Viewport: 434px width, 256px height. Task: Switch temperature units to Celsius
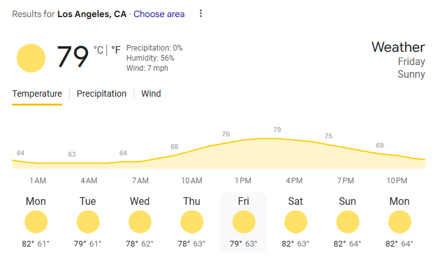point(98,49)
